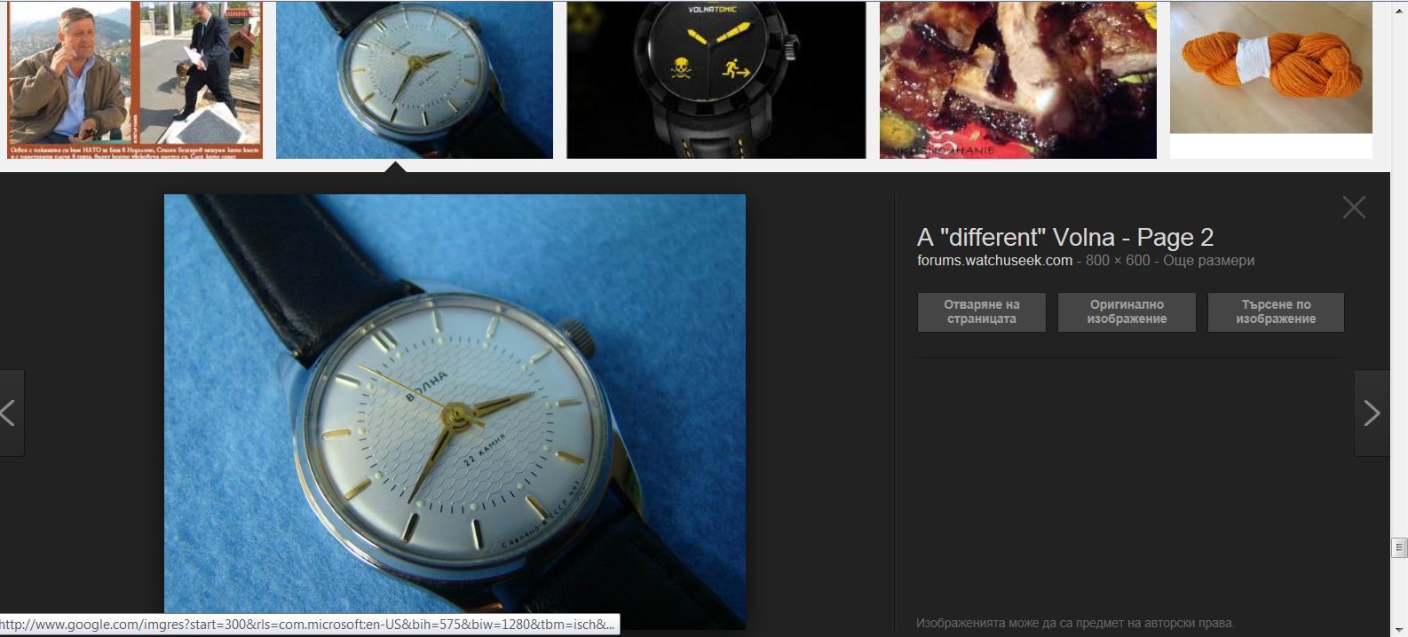Go to the next image with right arrow
Image resolution: width=1408 pixels, height=637 pixels.
(x=1372, y=413)
